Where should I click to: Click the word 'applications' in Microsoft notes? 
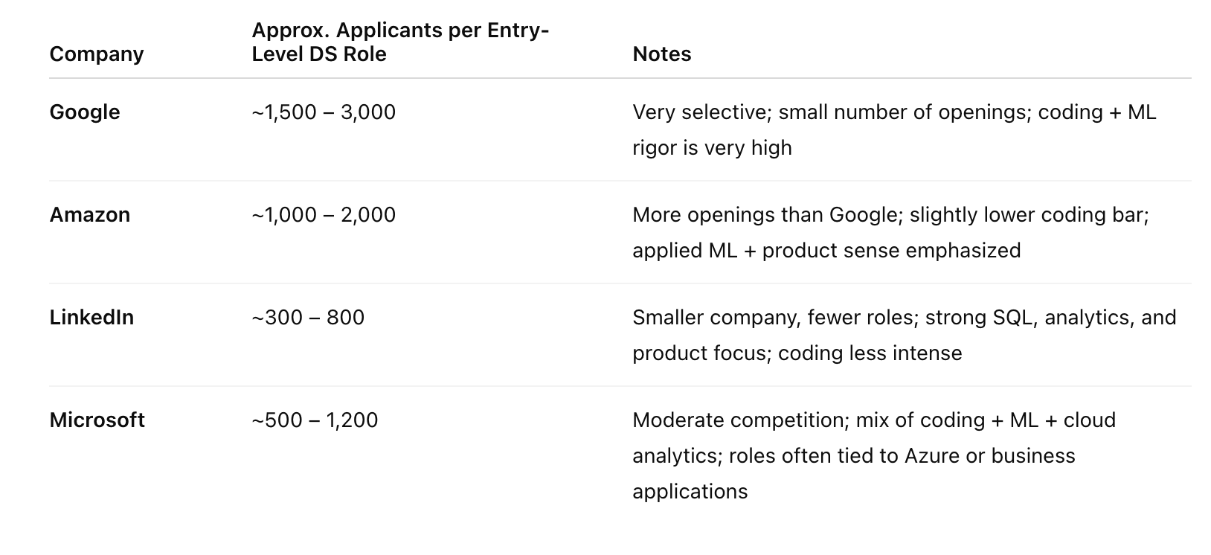pyautogui.click(x=690, y=492)
